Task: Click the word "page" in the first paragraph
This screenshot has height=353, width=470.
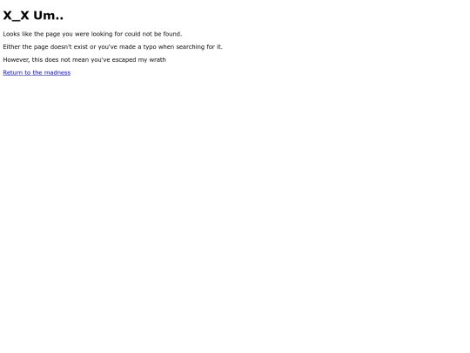Action: pyautogui.click(x=53, y=35)
